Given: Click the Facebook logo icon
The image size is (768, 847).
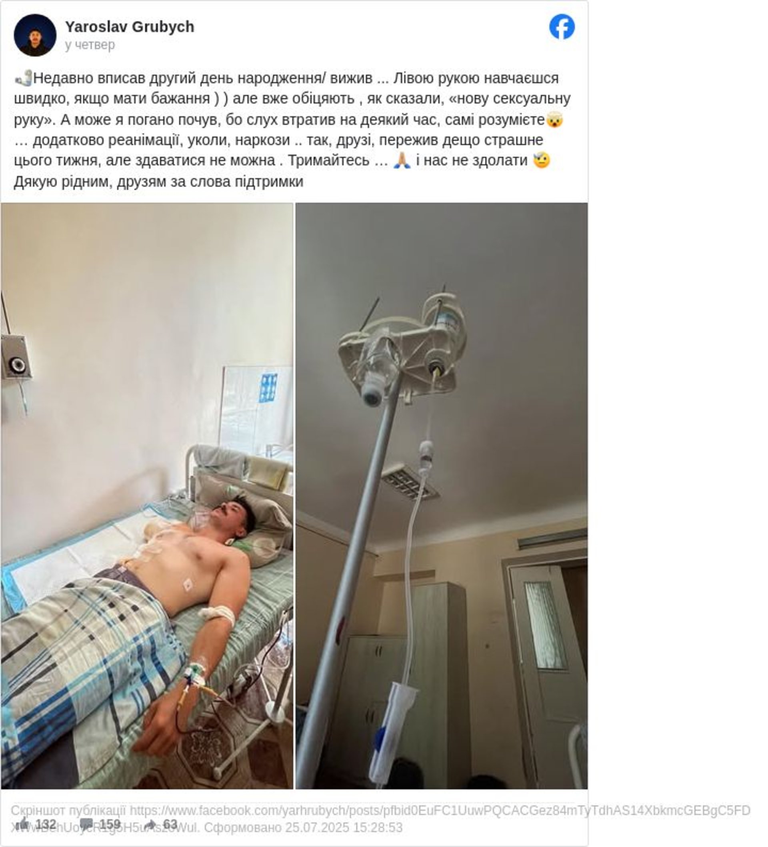Looking at the screenshot, I should pos(562,27).
